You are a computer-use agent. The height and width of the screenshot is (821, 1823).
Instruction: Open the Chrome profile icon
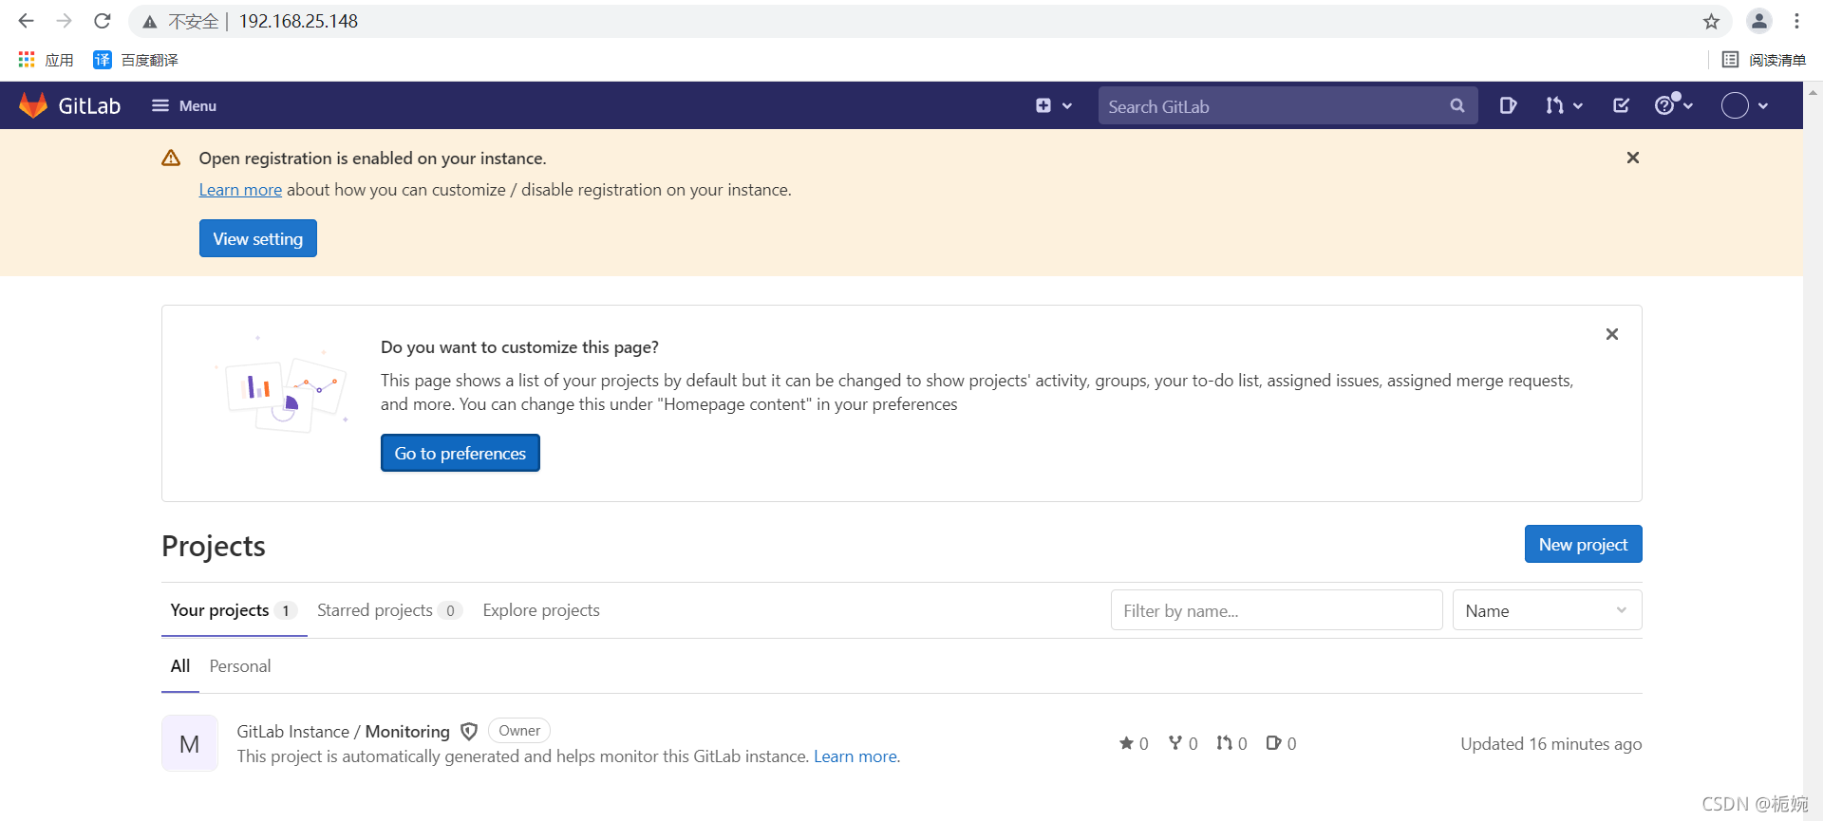[1759, 21]
